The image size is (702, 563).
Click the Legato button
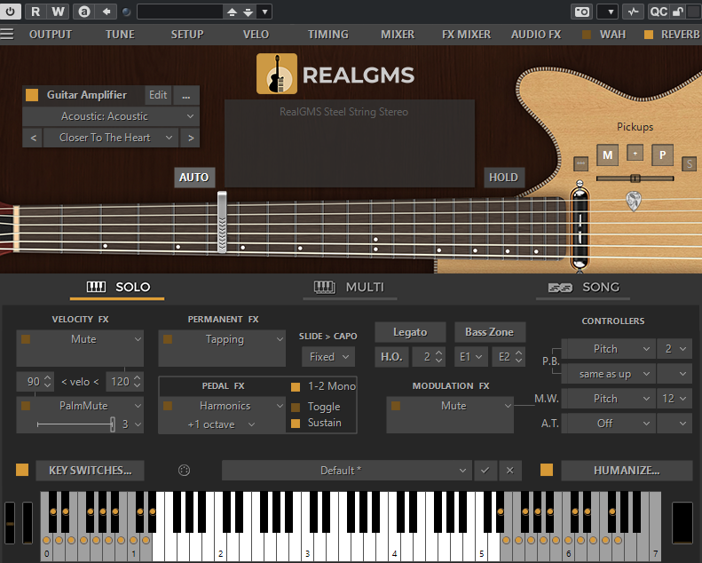tap(410, 332)
